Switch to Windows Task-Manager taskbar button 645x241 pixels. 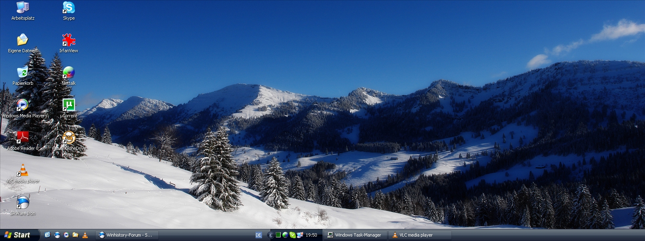pyautogui.click(x=355, y=235)
